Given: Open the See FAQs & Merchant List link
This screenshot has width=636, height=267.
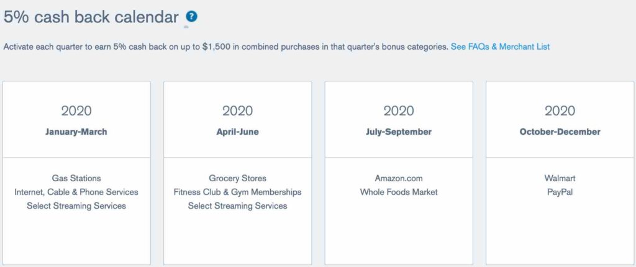Looking at the screenshot, I should click(500, 47).
